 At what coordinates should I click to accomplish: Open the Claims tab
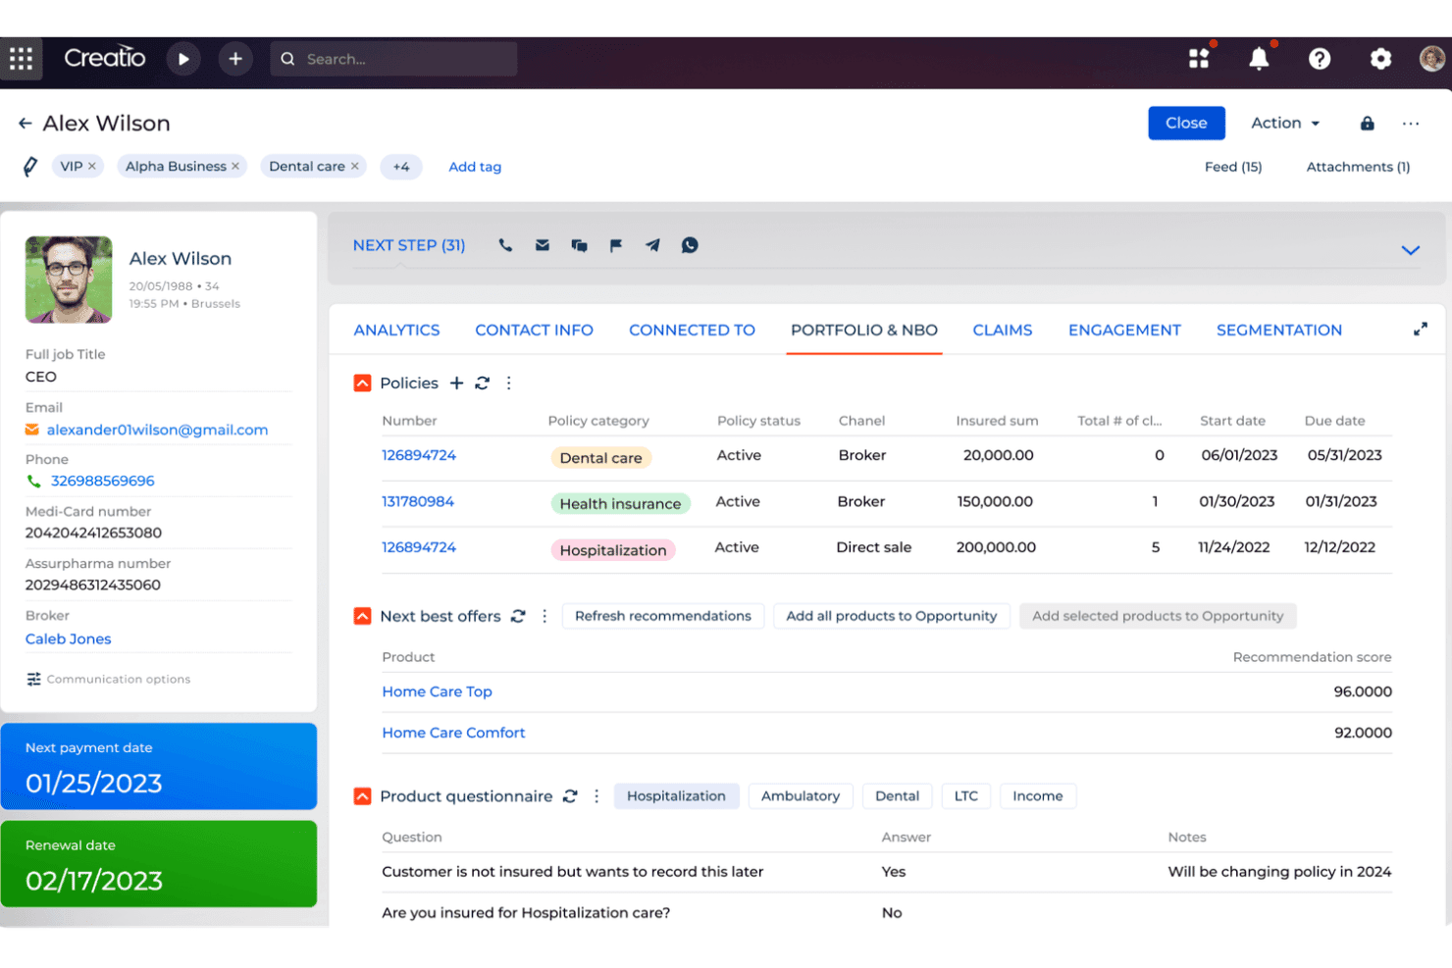pos(1003,331)
